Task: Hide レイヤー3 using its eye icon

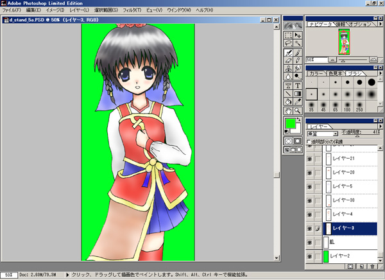Action: point(310,229)
